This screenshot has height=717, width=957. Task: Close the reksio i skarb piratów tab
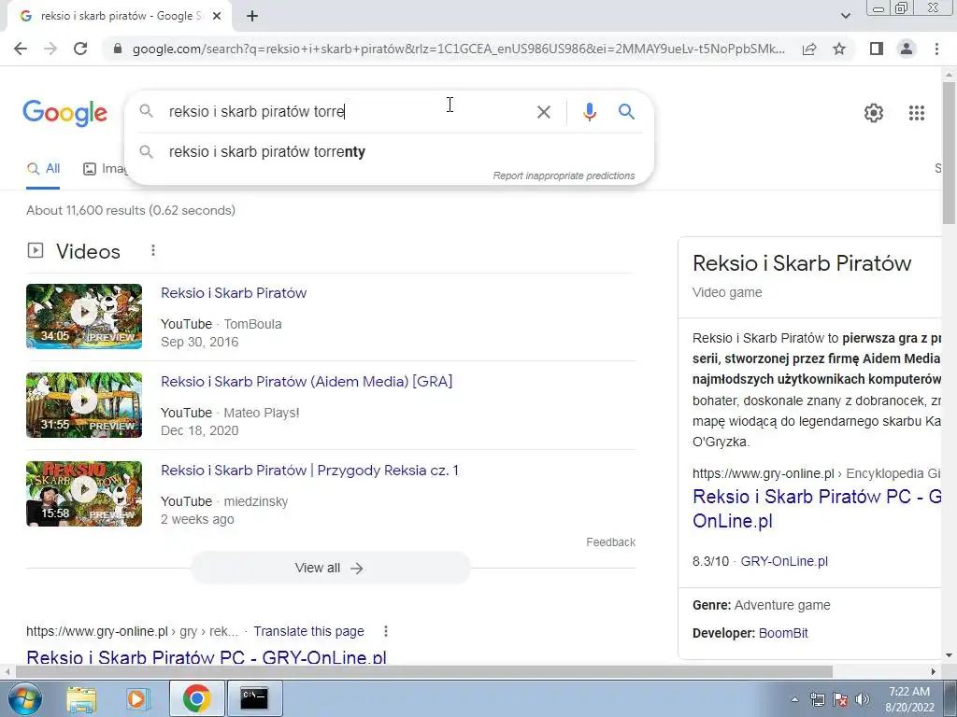[217, 17]
